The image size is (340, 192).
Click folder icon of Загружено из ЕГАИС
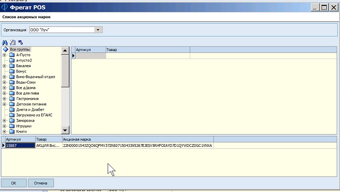pos(12,115)
